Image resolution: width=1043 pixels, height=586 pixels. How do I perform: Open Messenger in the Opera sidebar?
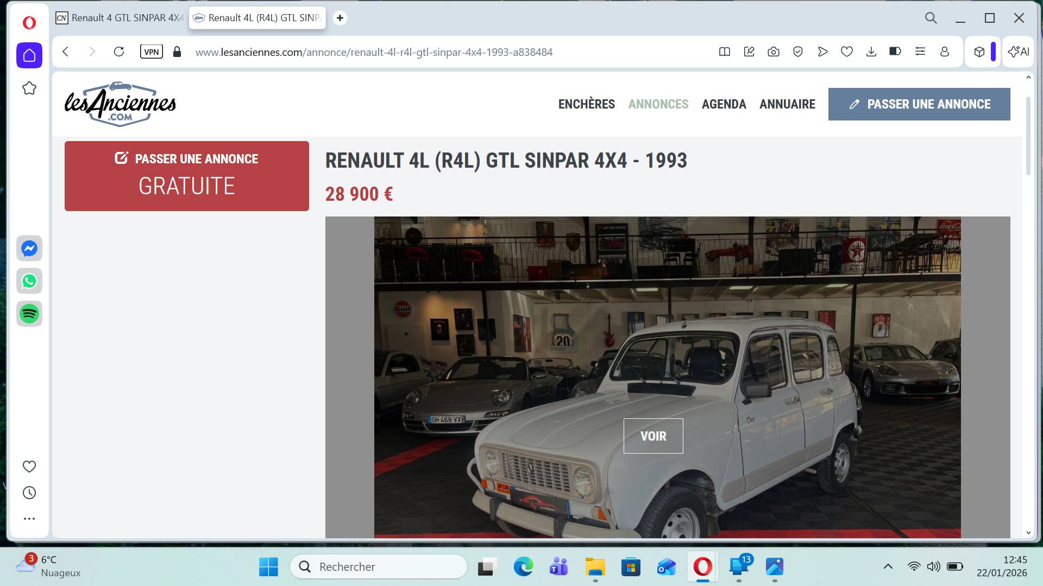point(29,249)
